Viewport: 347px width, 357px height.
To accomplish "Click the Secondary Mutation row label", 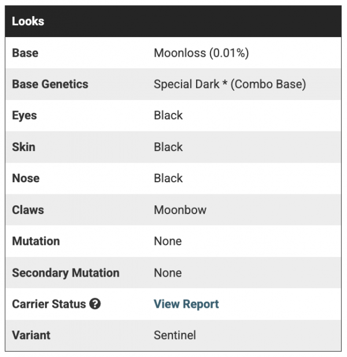I will [x=66, y=273].
